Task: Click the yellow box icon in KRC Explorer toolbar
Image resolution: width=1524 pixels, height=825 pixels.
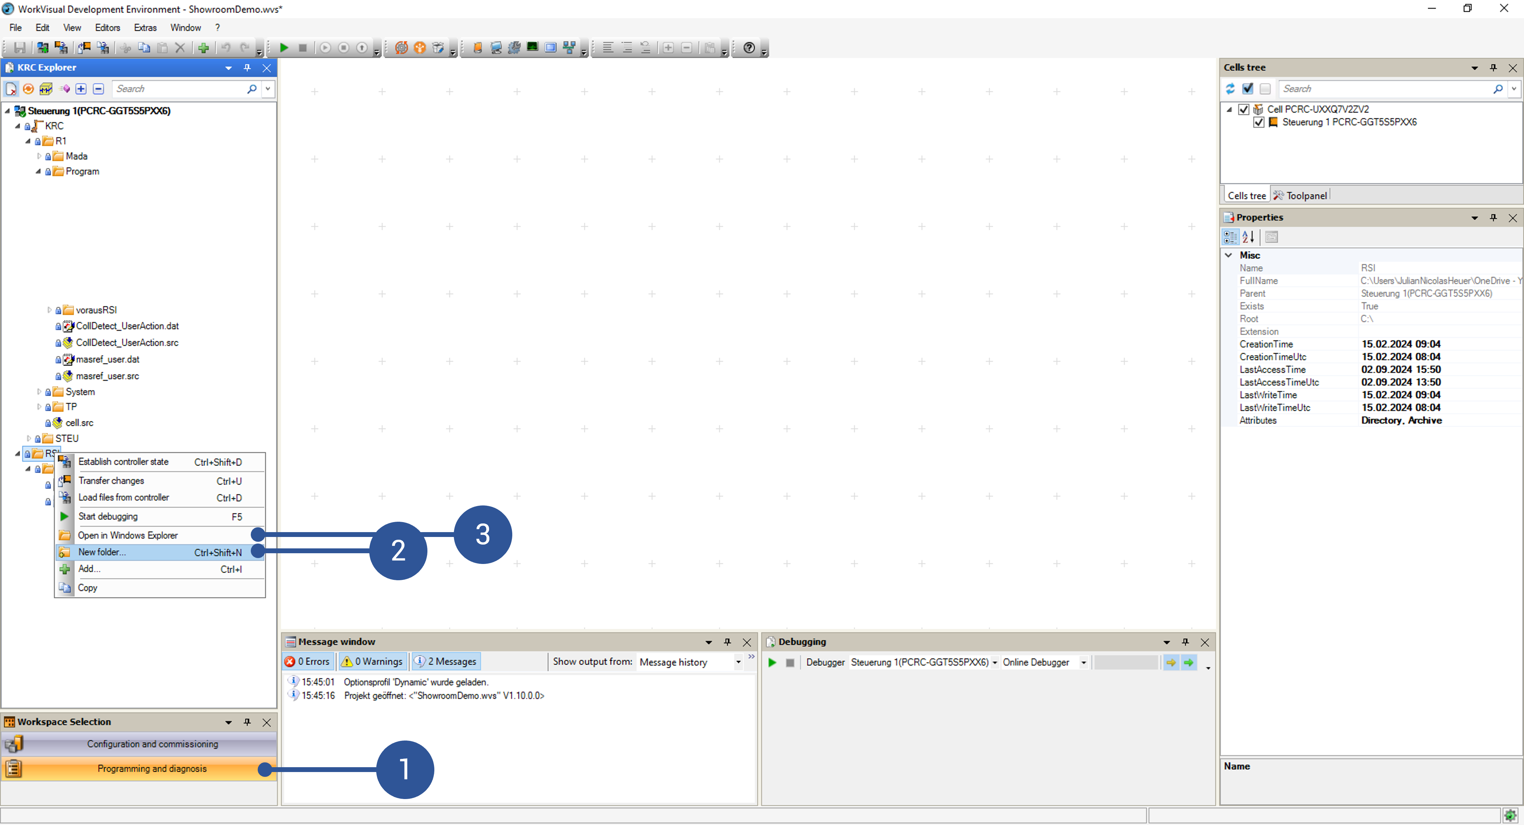Action: 46,89
